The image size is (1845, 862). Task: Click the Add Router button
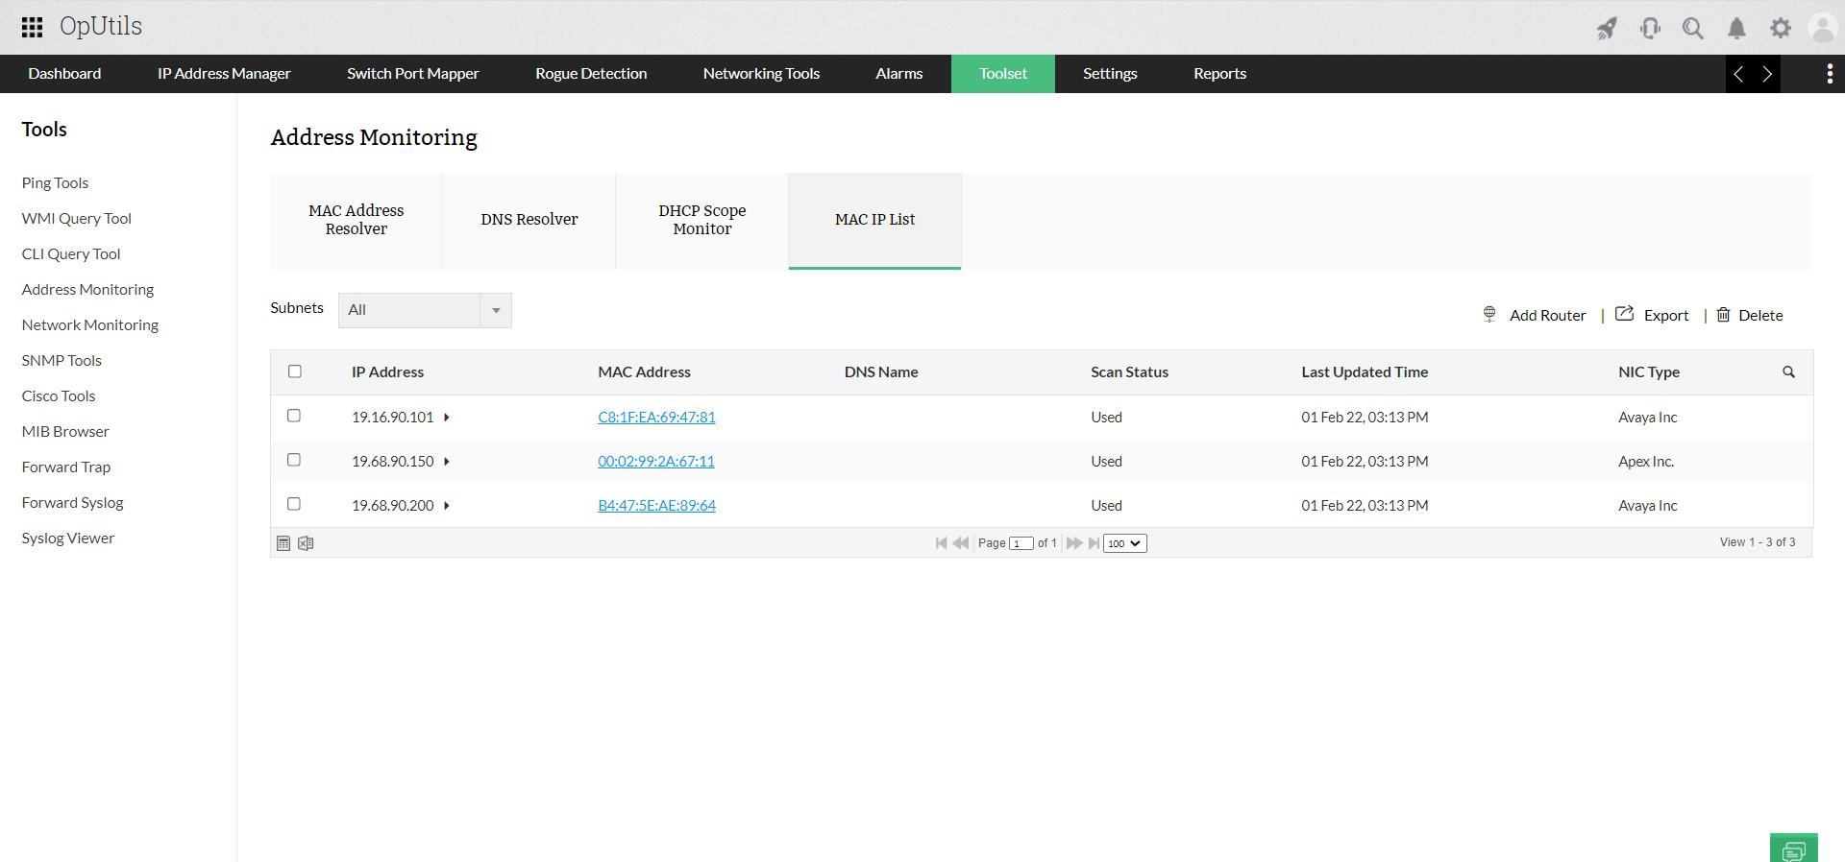(x=1535, y=315)
